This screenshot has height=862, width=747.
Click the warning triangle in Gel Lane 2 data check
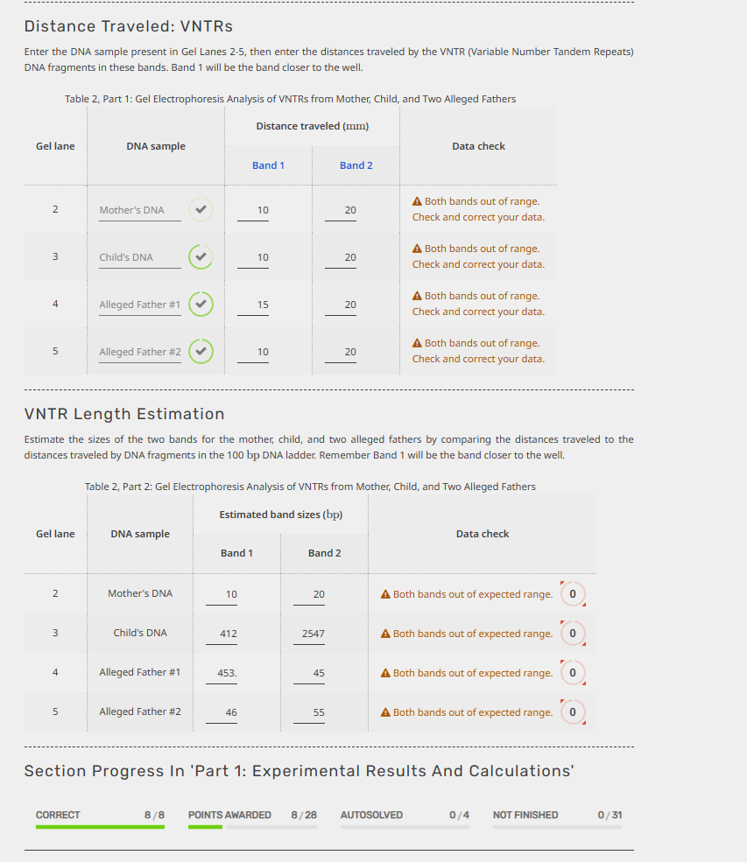pyautogui.click(x=419, y=200)
